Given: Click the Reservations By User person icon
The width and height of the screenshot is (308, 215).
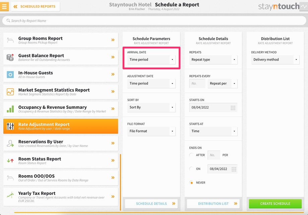Looking at the screenshot, I should pos(10,143).
